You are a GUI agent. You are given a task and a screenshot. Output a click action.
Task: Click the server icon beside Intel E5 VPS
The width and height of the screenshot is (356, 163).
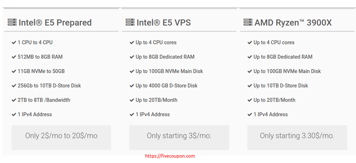(130, 22)
